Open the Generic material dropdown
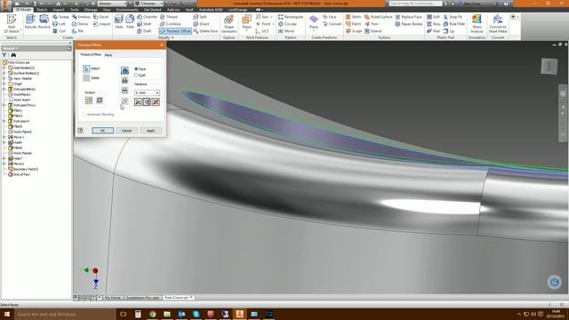This screenshot has height=320, width=569. coord(111,4)
